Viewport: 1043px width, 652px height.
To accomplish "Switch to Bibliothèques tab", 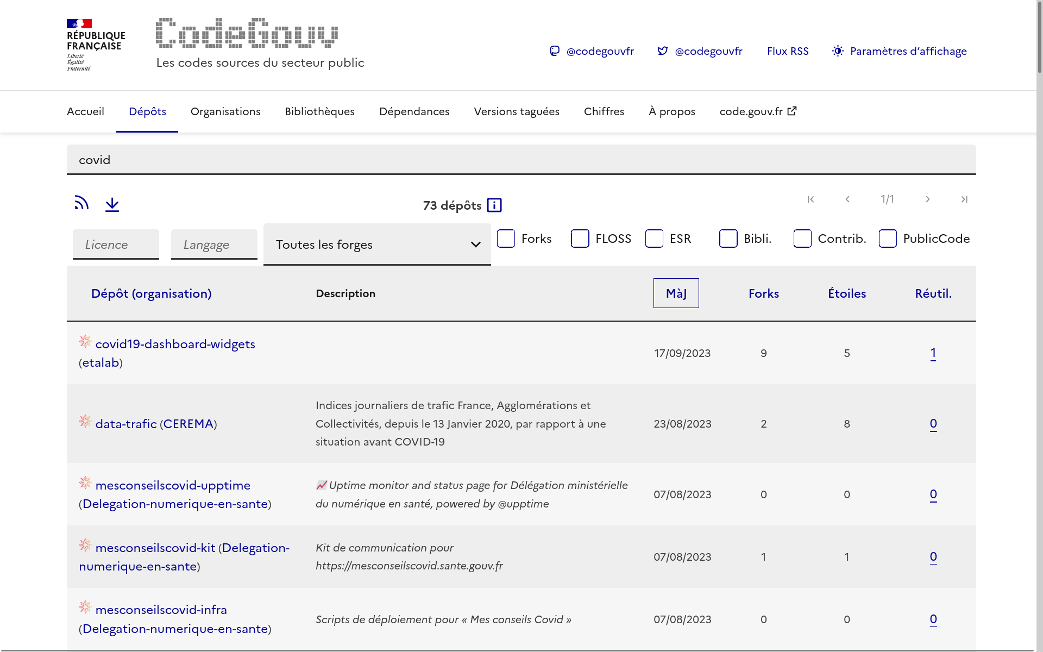I will pos(319,111).
